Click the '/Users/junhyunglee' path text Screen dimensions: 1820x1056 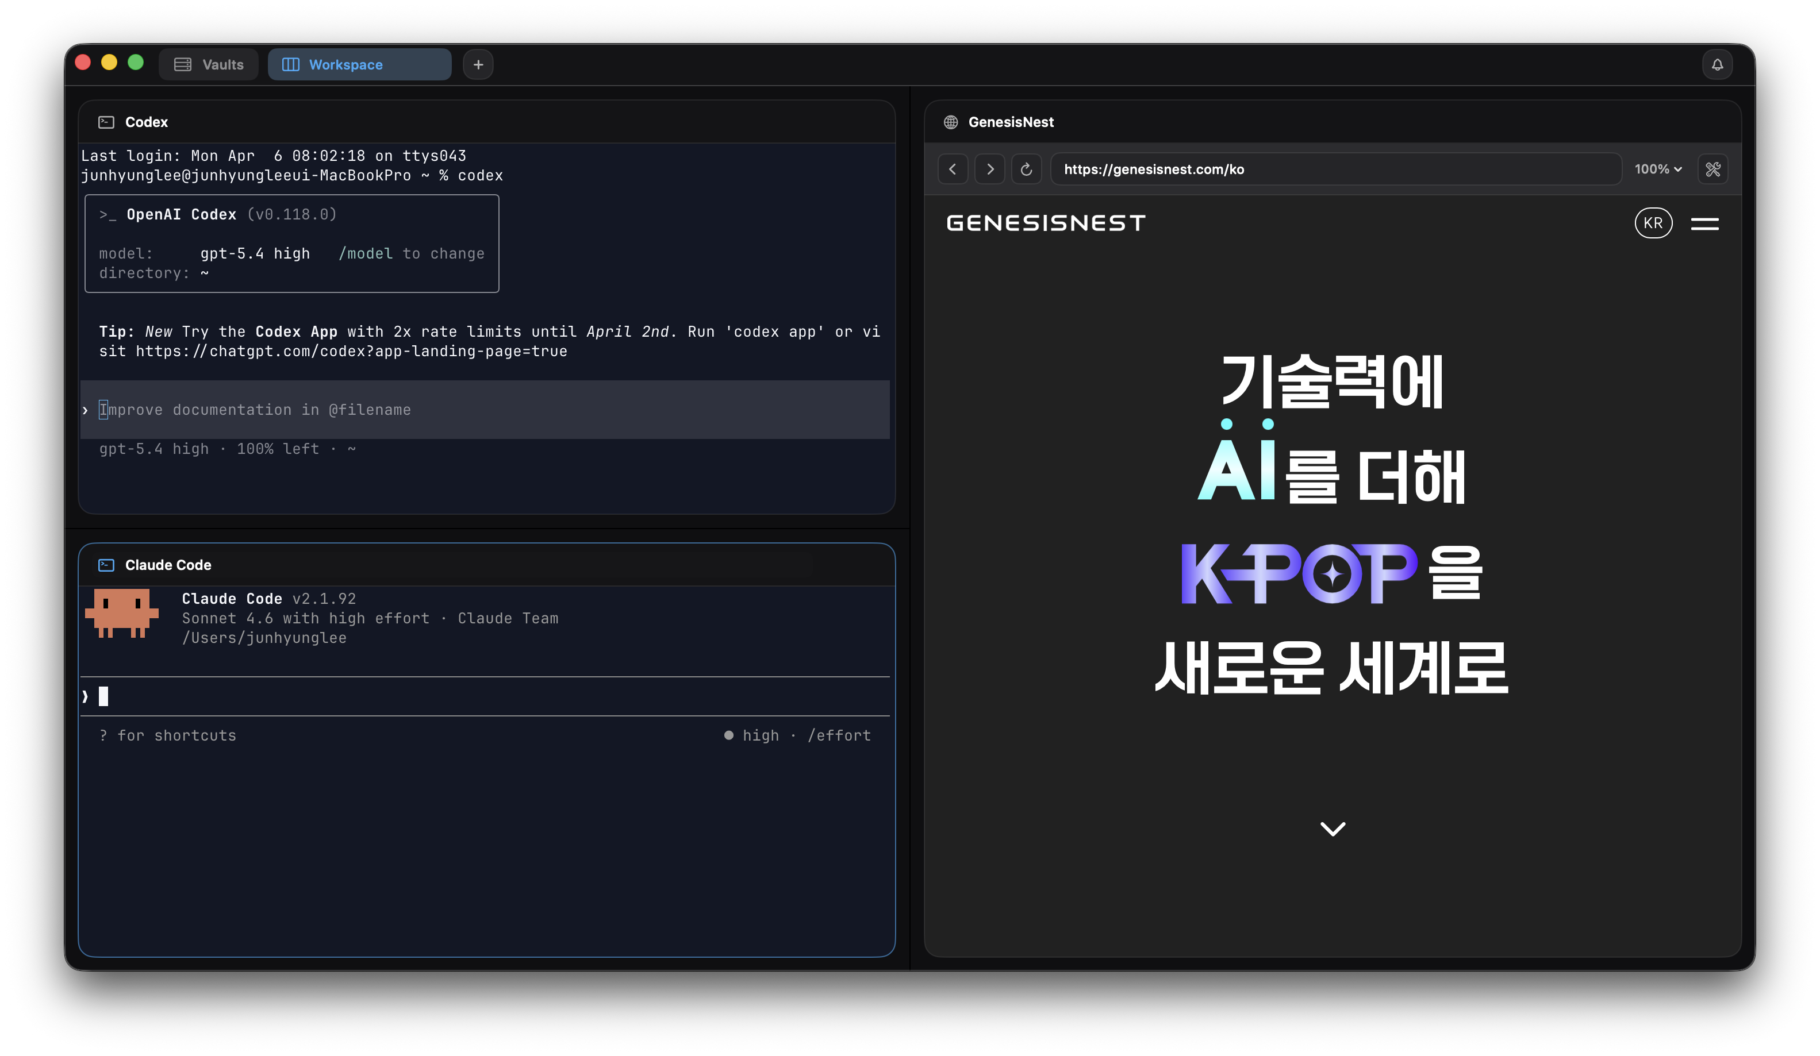pyautogui.click(x=264, y=638)
